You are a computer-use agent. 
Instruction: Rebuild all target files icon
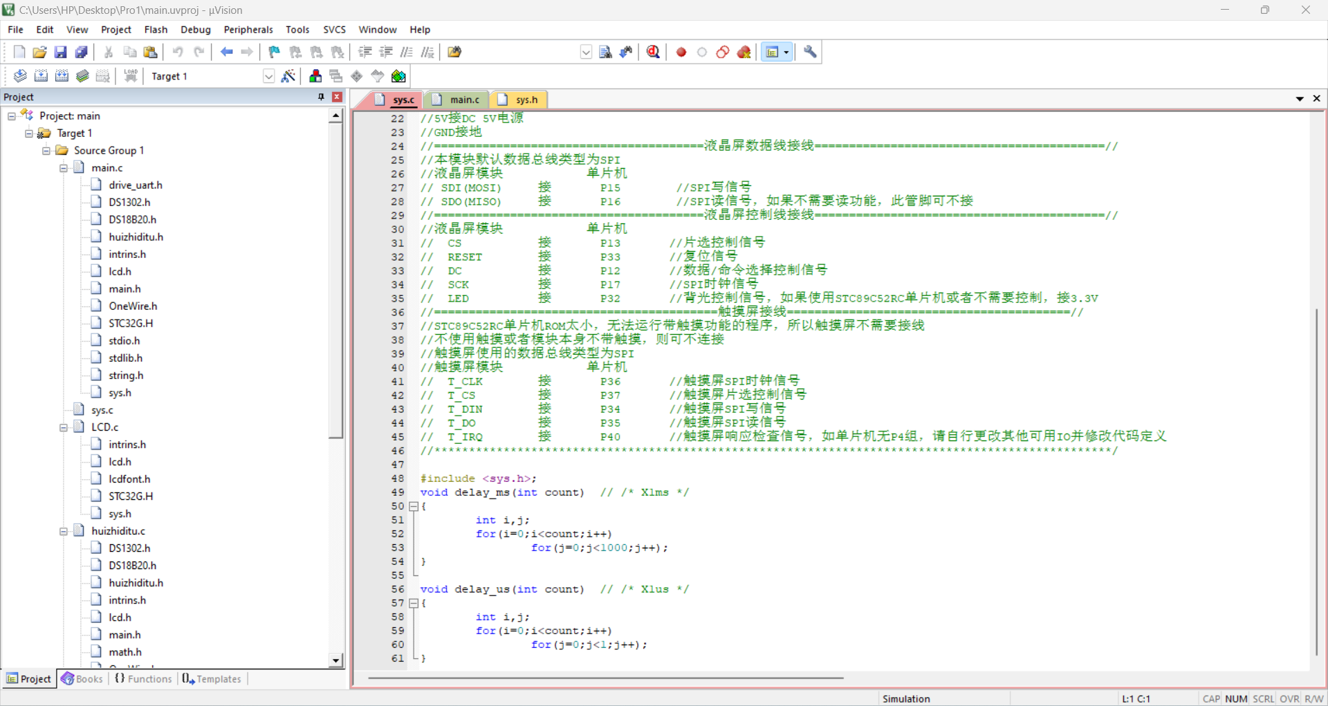coord(62,76)
